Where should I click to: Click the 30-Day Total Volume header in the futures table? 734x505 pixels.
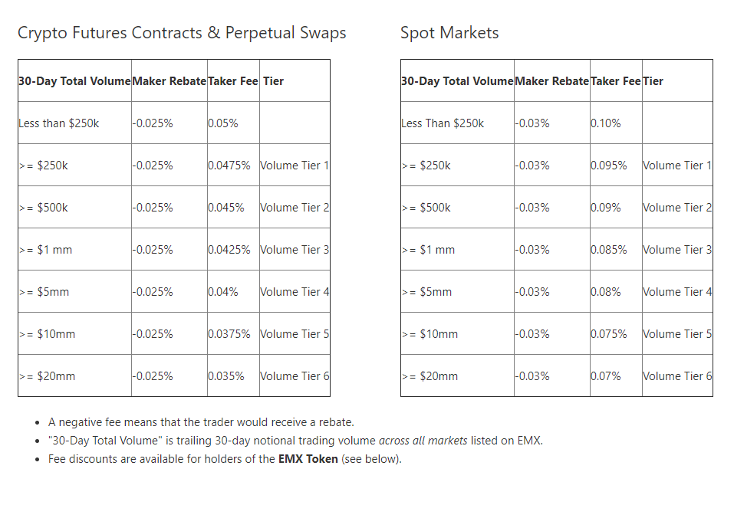pos(74,81)
